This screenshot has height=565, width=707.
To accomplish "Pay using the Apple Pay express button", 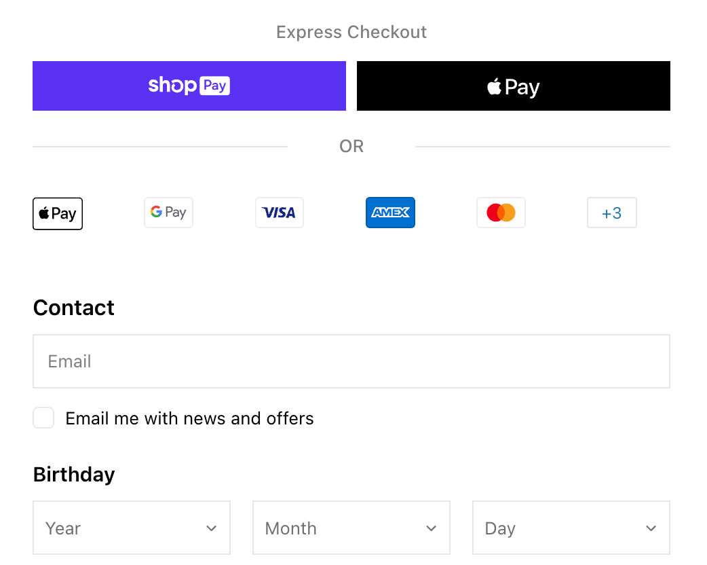I will pos(513,86).
